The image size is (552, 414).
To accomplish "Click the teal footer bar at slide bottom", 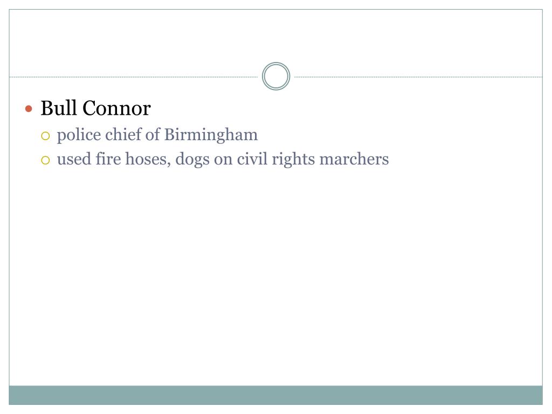I will 275,395.
